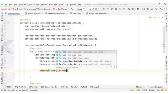Open the Tools menu
This screenshot has width=168, height=94.
(61, 5)
